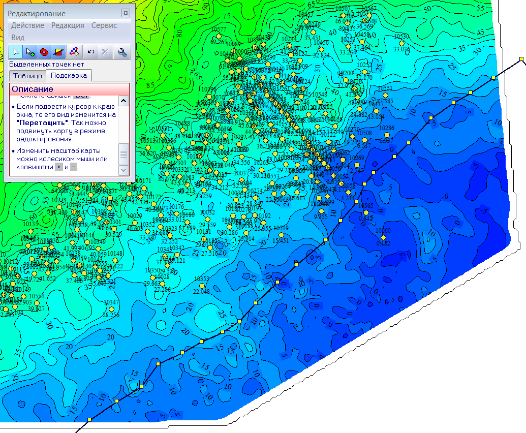Screen dimensions: 526x433
Task: Grab the description panel scrollbar thumb
Action: point(123,154)
